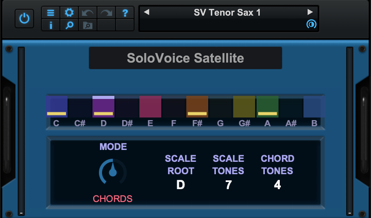This screenshot has width=371, height=218.
Task: Click the Chord Tones value 4
Action: [x=277, y=185]
